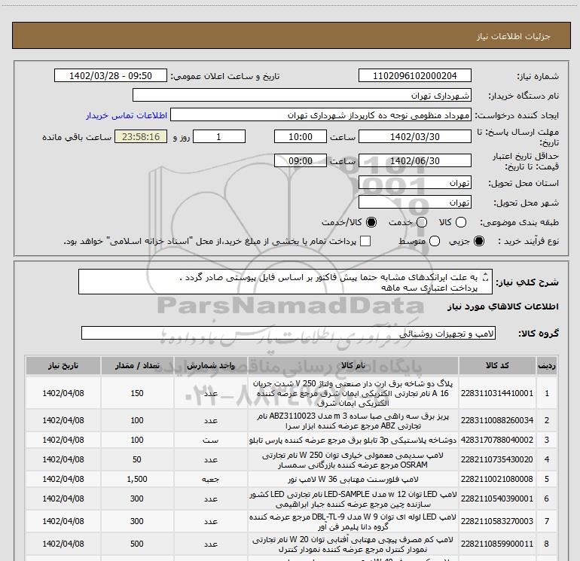580x561 pixels.
Task: Select the متوسط purchase type radio
Action: (435, 241)
